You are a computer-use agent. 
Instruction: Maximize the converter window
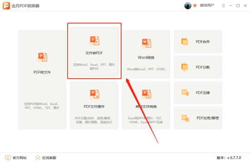[238, 6]
